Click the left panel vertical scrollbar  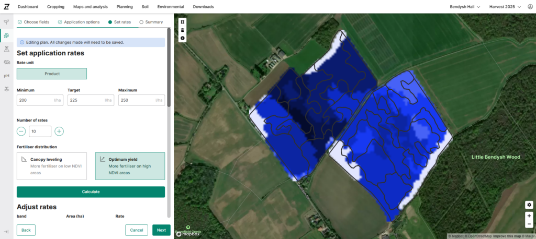point(169,67)
